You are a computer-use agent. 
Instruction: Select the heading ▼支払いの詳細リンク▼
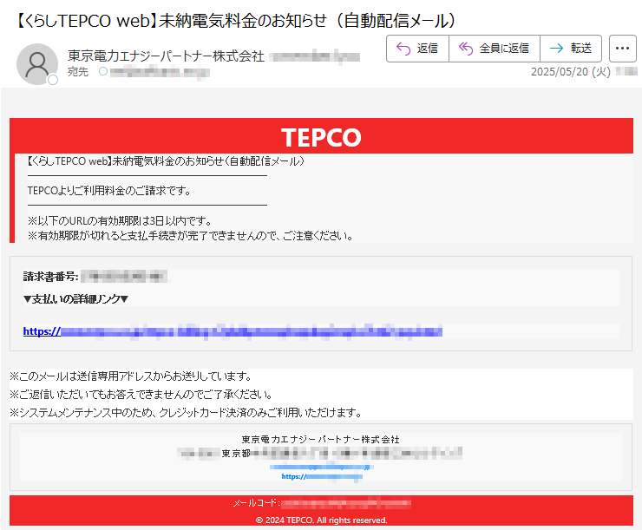tap(75, 299)
